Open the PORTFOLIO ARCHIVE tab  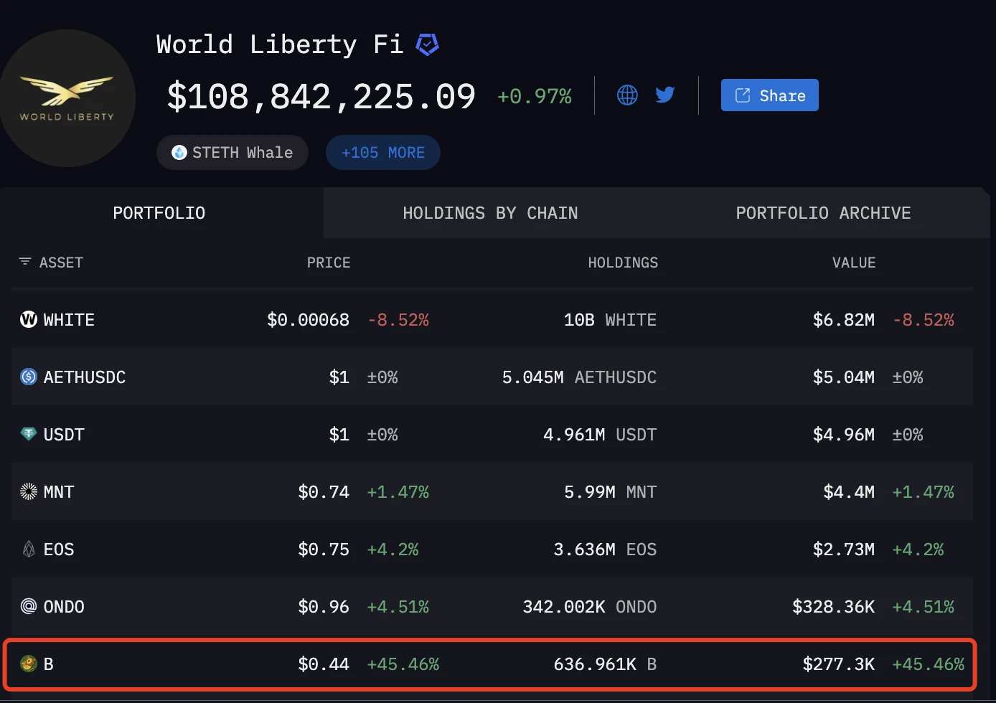[822, 212]
